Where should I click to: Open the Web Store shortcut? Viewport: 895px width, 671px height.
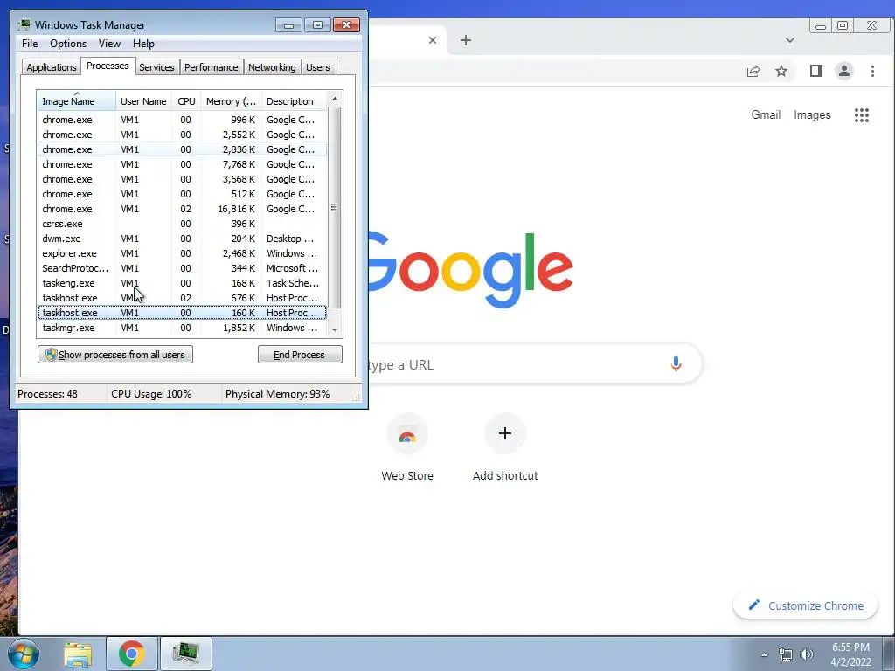(x=407, y=448)
